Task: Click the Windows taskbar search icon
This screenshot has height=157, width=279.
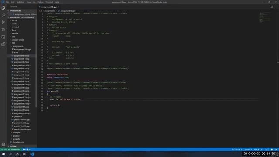Action: click(10, 154)
